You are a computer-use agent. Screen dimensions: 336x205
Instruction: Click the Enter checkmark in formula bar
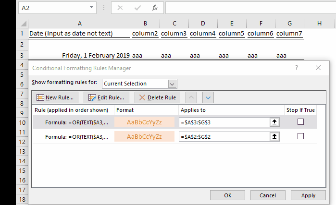137,8
